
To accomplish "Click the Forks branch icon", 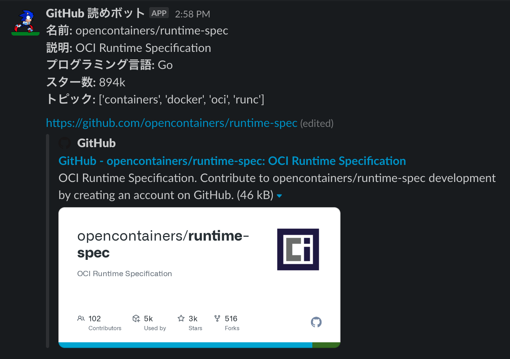I will click(x=217, y=318).
